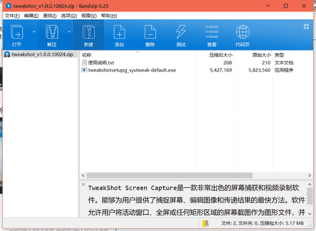Screen dimensions: 316x231
Task: Maximize the Bandizip window
Action: [286, 6]
